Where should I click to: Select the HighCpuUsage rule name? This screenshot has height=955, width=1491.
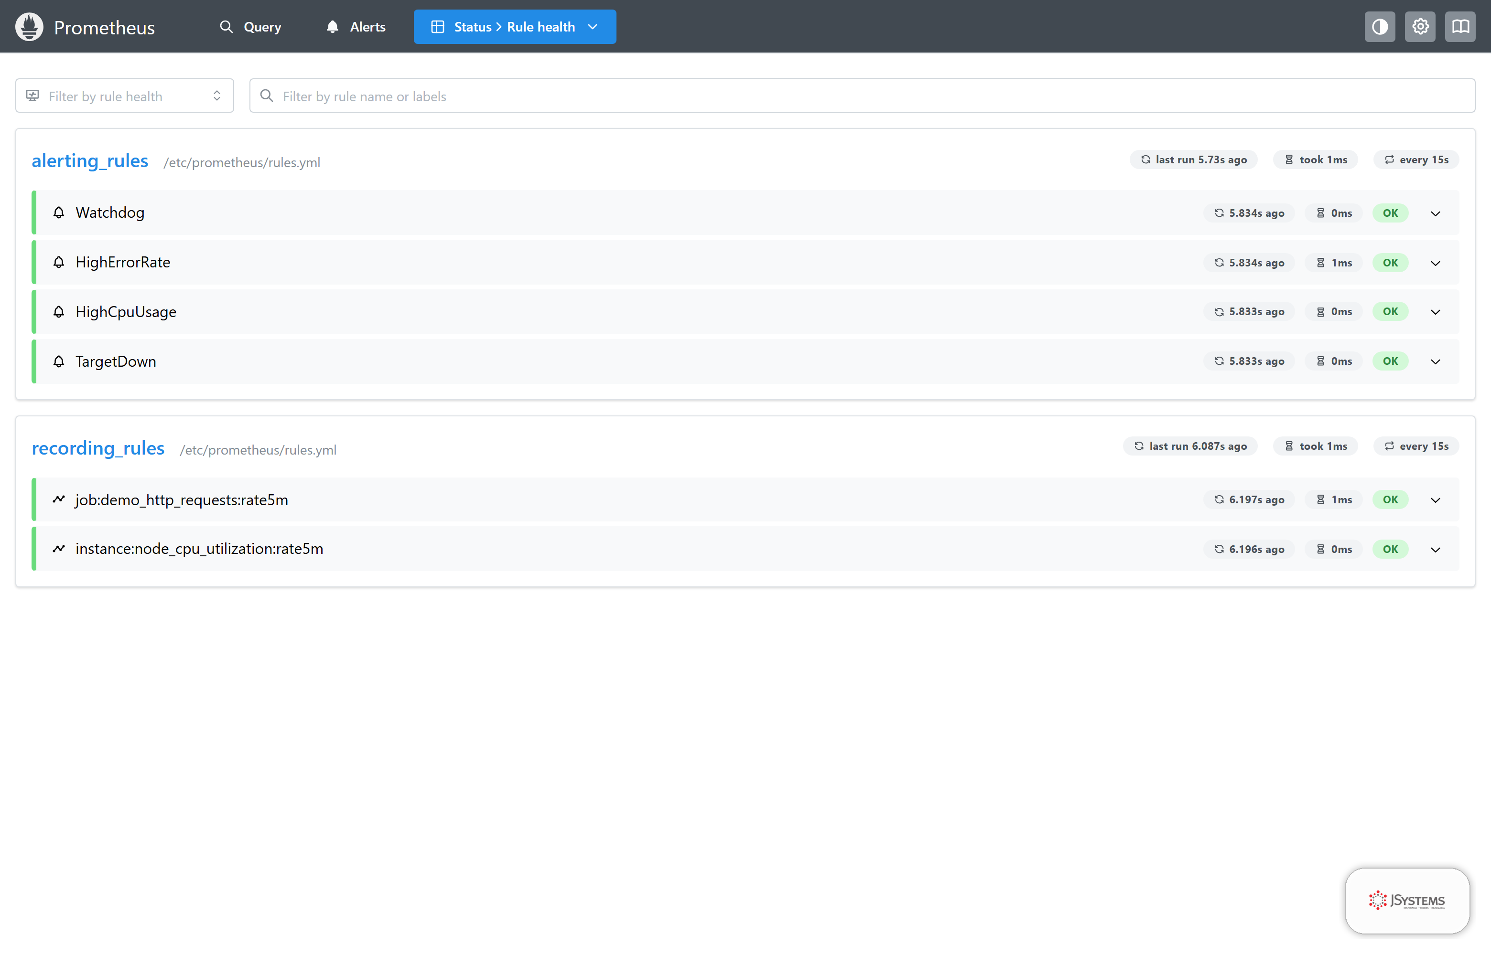(x=126, y=312)
